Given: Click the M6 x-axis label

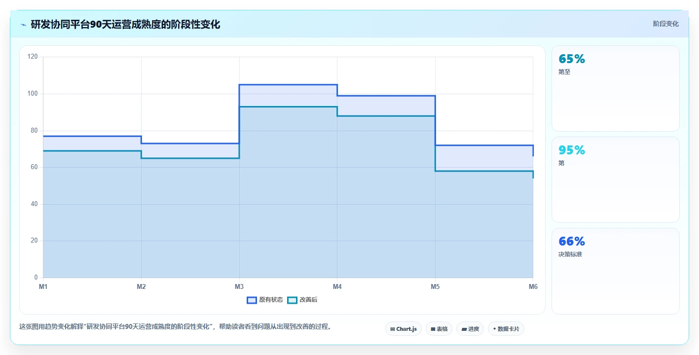Looking at the screenshot, I should (533, 286).
